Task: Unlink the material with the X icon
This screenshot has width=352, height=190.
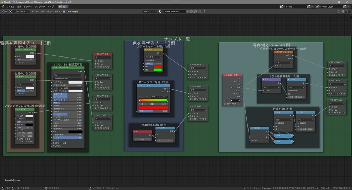Action: (199, 11)
